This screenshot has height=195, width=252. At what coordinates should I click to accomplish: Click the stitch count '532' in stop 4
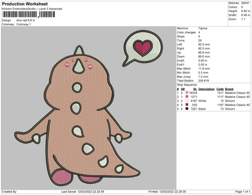[194, 105]
